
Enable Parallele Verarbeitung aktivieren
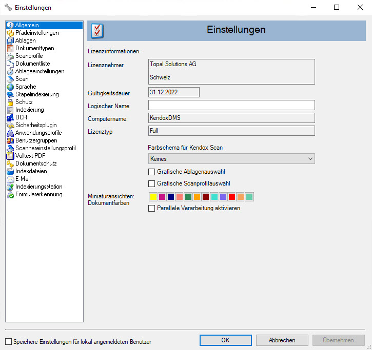click(x=151, y=209)
